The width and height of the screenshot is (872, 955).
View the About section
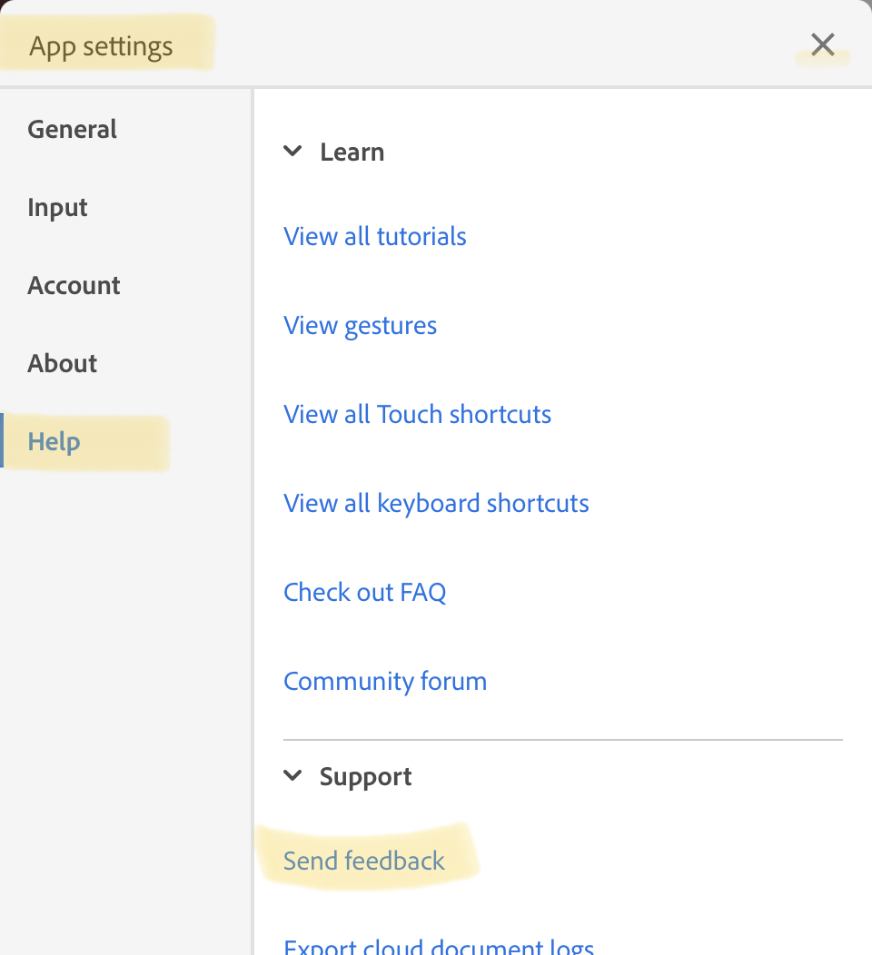[x=62, y=363]
